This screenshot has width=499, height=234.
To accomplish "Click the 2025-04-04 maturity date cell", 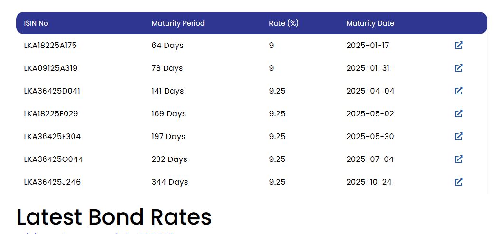I will point(370,91).
